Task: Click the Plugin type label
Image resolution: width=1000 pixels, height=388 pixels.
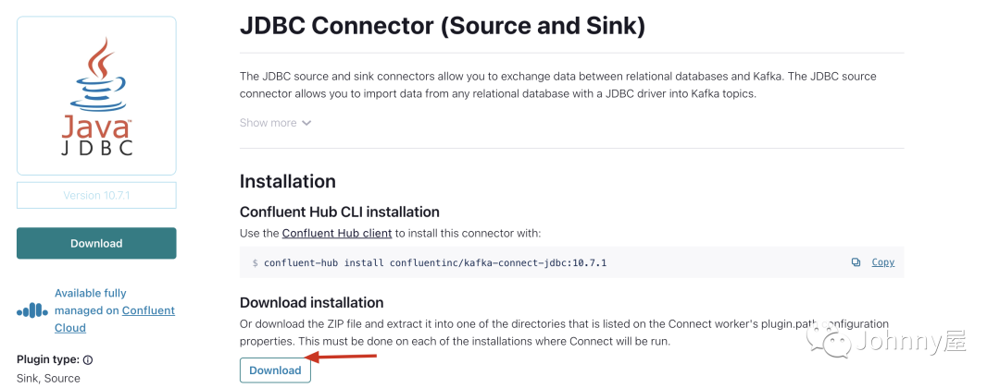Action: click(x=48, y=360)
